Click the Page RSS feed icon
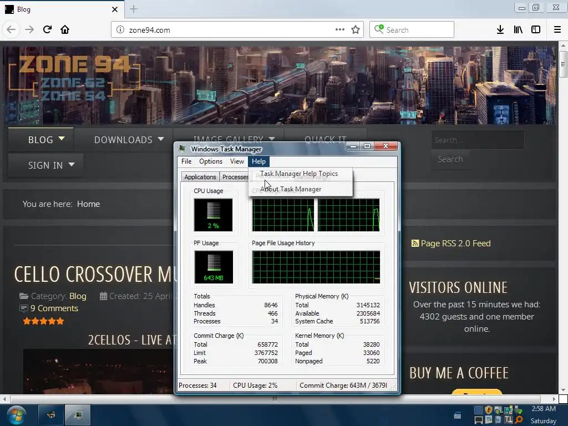 [415, 244]
